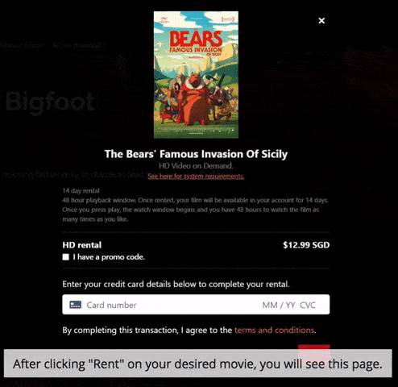Click the "14 day rental" text
The image size is (398, 387).
pos(81,190)
